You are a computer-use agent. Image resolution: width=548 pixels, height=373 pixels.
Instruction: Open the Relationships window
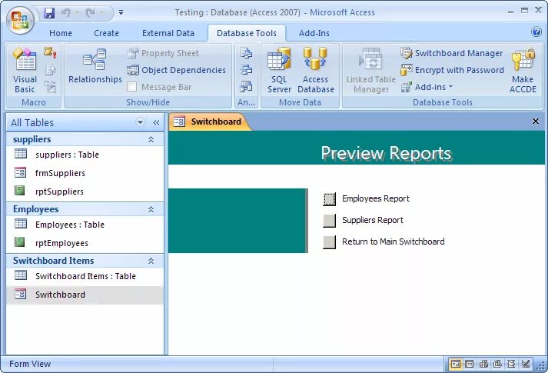click(95, 66)
